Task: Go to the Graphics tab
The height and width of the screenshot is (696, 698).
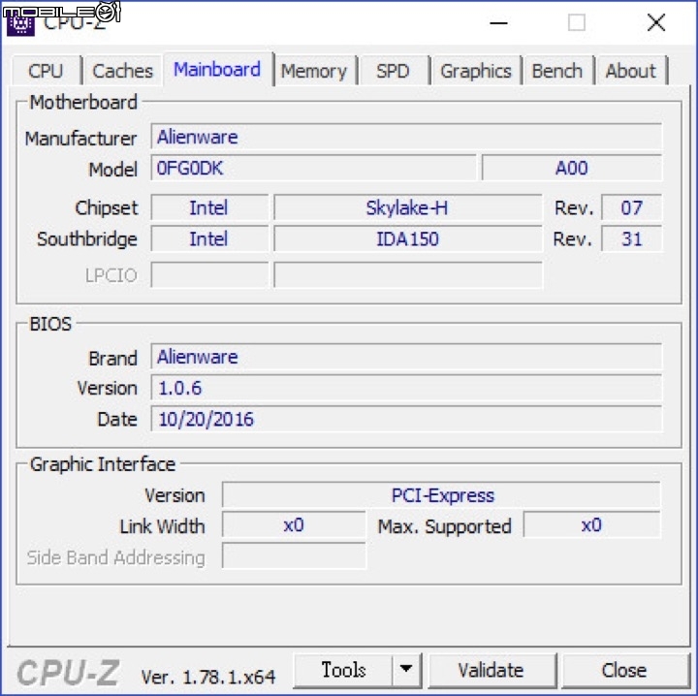Action: tap(476, 71)
